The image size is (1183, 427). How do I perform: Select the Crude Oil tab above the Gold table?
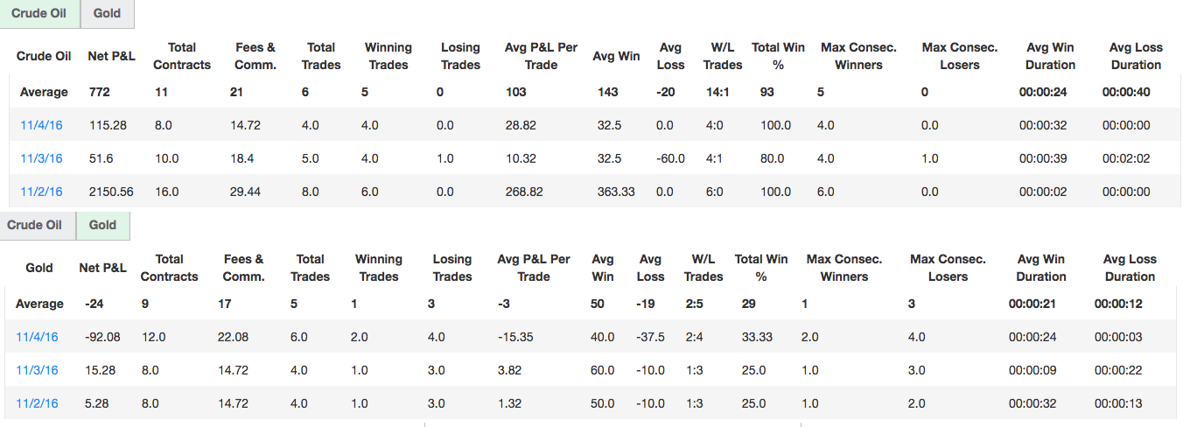point(35,225)
